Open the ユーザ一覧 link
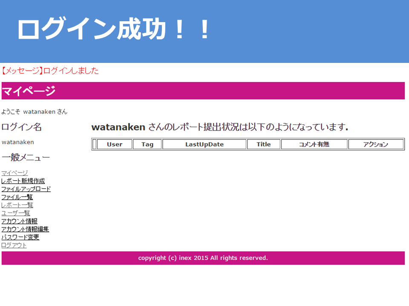This screenshot has height=306, width=409. (x=16, y=213)
